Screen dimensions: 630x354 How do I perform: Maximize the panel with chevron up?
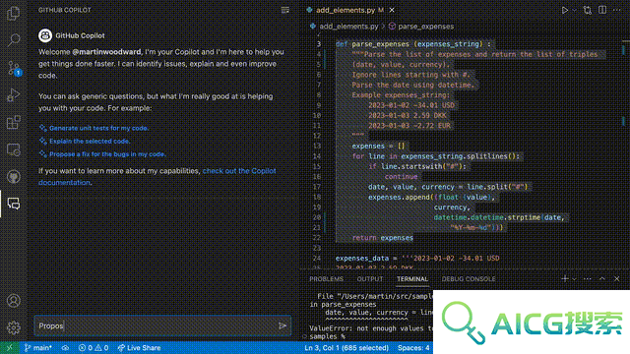(602, 278)
